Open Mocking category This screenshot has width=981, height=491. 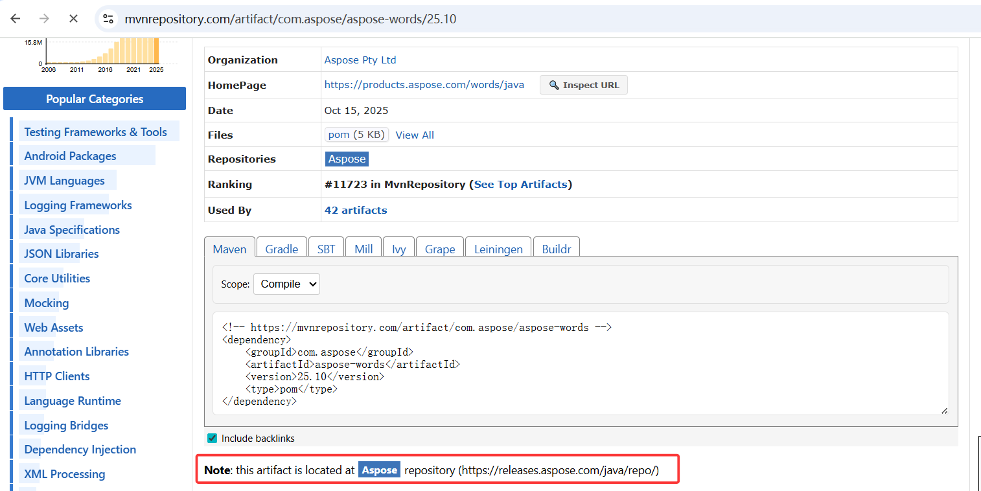(46, 303)
